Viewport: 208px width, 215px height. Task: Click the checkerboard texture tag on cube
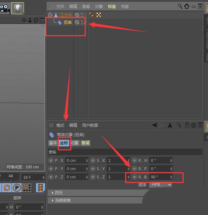coord(99,15)
